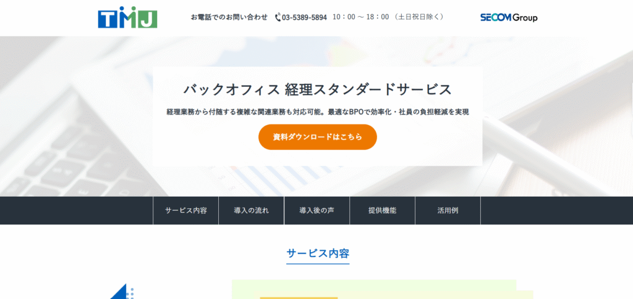Select the 導入の流れ navigation item
The image size is (633, 299).
point(251,210)
